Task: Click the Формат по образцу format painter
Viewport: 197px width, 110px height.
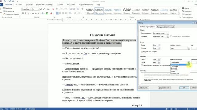Action: click(11, 14)
